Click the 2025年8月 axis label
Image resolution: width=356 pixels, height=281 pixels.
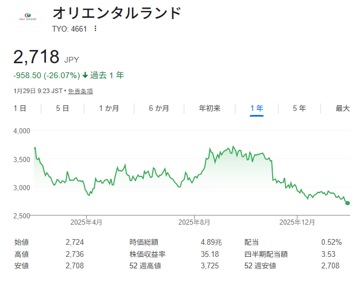pyautogui.click(x=194, y=222)
